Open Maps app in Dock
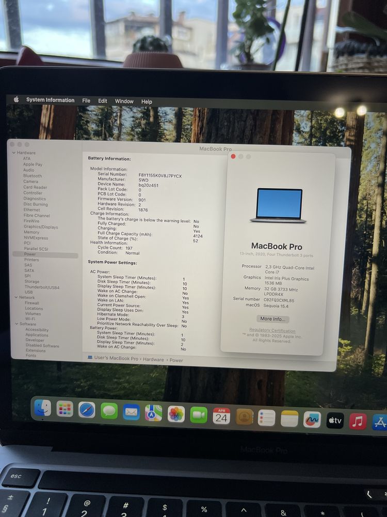Viewport: 387px width, 517px height. pyautogui.click(x=154, y=413)
